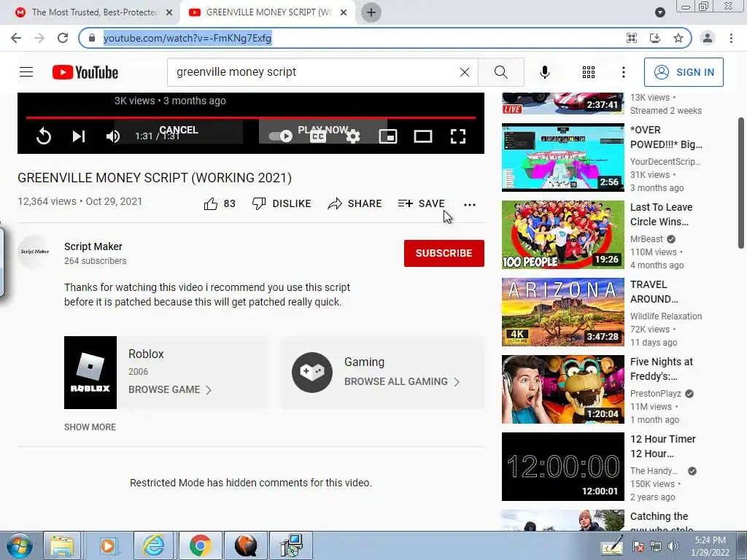Open File Explorer from the taskbar
Image resolution: width=747 pixels, height=560 pixels.
coord(62,545)
